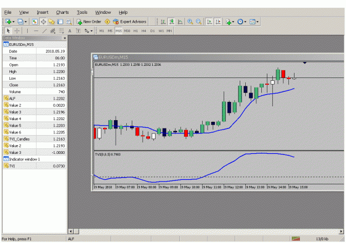Click the connection status bars indicator
Image resolution: width=346 pixels, height=243 pixels.
pos(296,239)
